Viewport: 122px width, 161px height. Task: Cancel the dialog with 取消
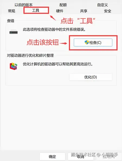(x=81, y=156)
